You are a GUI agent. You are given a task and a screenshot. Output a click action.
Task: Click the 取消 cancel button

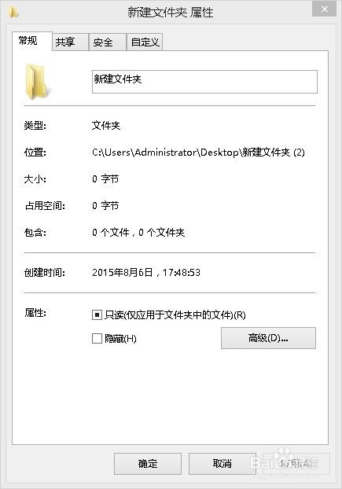click(x=222, y=464)
